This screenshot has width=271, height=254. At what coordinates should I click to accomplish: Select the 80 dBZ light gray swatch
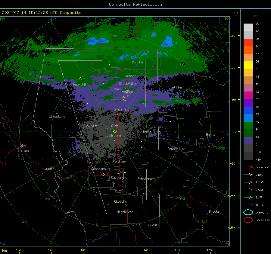[x=248, y=27]
